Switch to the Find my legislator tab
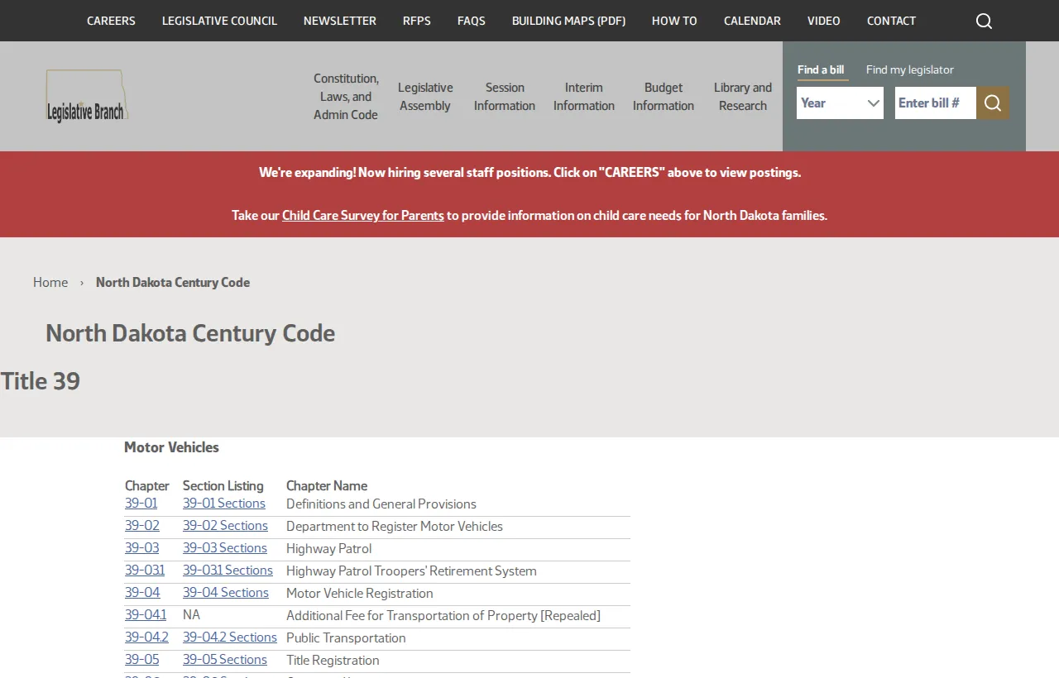 (x=909, y=69)
